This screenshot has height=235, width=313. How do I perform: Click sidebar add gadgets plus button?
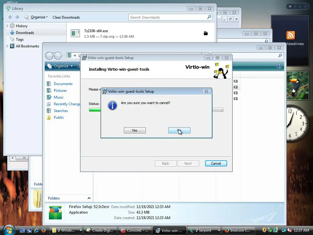[x=290, y=6]
